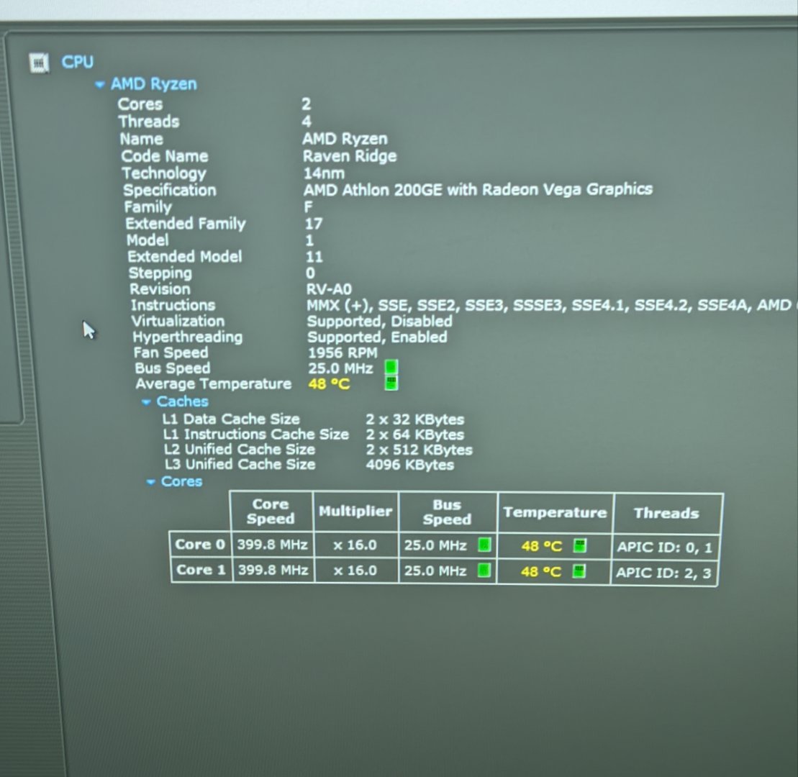
Task: Click the Instructions list starting MMX (+)
Action: [552, 305]
